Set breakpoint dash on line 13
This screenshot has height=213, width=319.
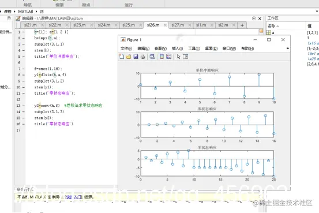[24, 106]
